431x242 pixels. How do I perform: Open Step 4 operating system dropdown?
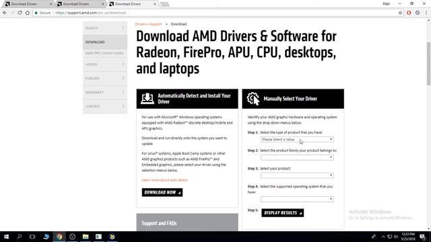coord(297,199)
